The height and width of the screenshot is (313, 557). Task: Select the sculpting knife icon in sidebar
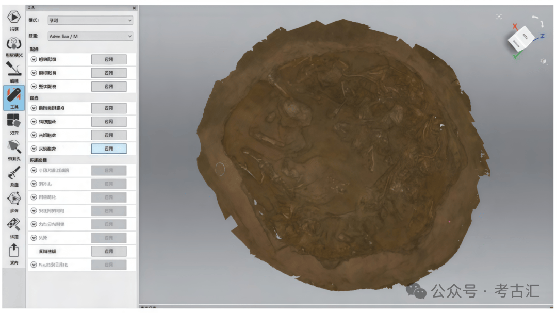click(13, 69)
